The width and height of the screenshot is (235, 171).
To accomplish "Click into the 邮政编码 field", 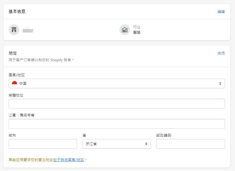I will pyautogui.click(x=190, y=144).
